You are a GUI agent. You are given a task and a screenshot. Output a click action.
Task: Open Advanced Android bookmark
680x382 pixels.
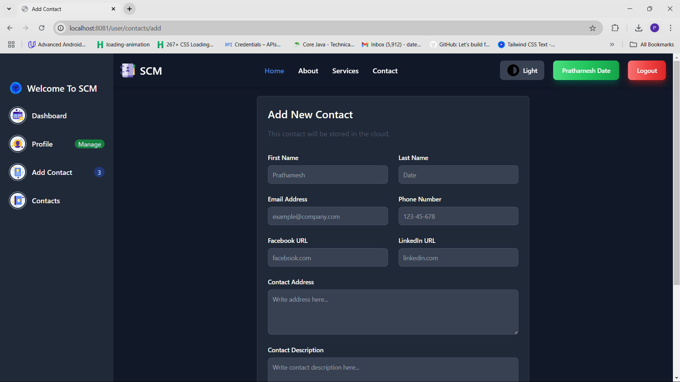tap(57, 44)
